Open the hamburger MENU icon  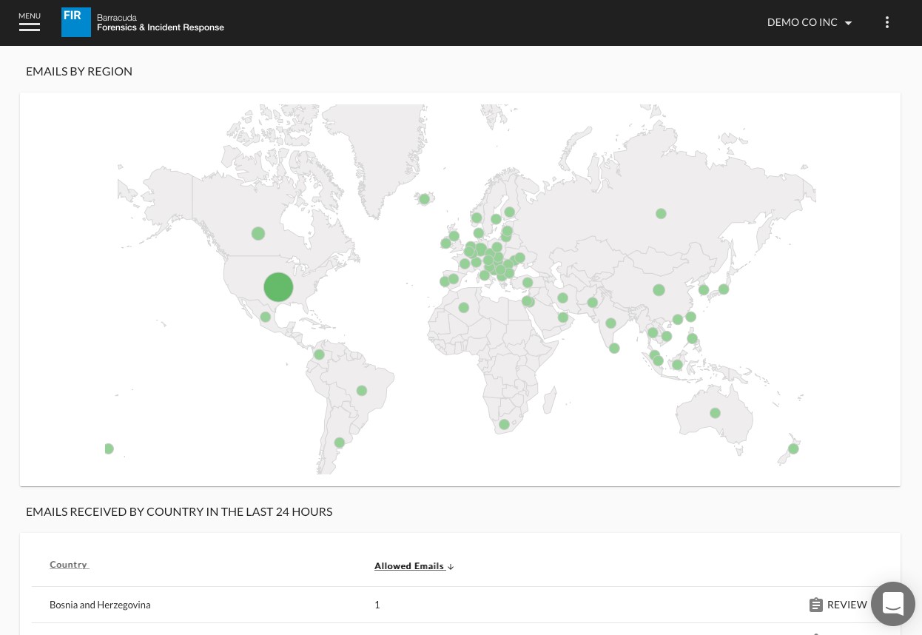pyautogui.click(x=30, y=23)
